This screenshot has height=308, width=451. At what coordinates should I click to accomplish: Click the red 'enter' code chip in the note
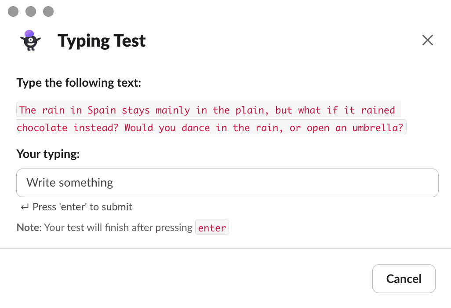pyautogui.click(x=212, y=227)
